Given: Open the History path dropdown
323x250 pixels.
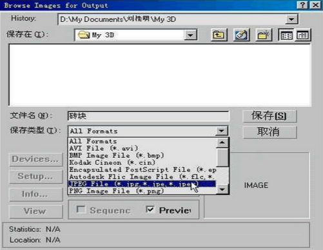Looking at the screenshot, I should [x=291, y=19].
